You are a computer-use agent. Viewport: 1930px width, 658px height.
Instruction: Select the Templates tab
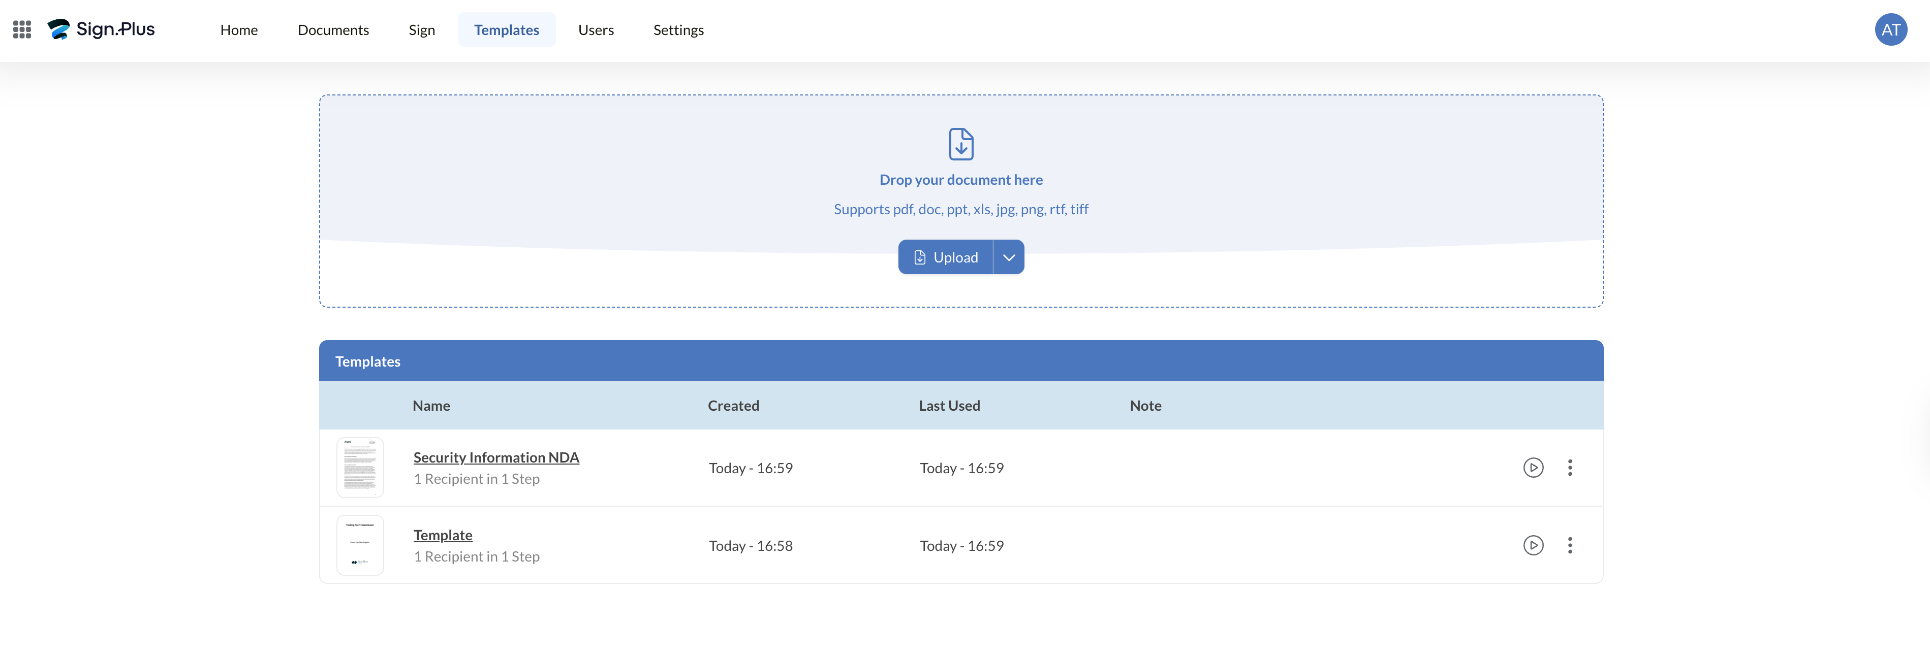506,30
